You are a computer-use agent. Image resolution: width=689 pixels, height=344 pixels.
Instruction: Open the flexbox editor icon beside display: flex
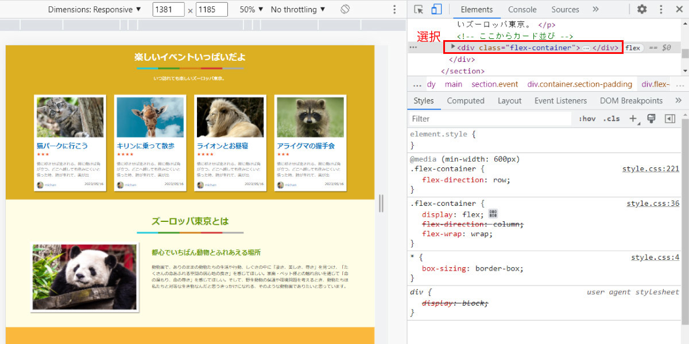pyautogui.click(x=493, y=214)
